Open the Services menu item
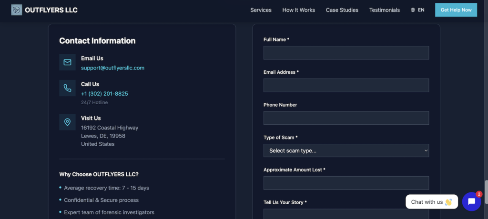The image size is (488, 219). pos(261,10)
